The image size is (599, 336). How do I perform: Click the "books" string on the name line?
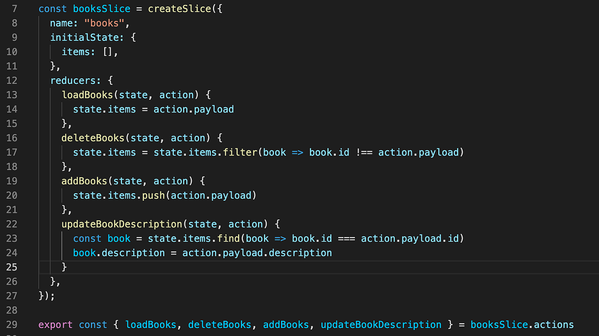105,22
